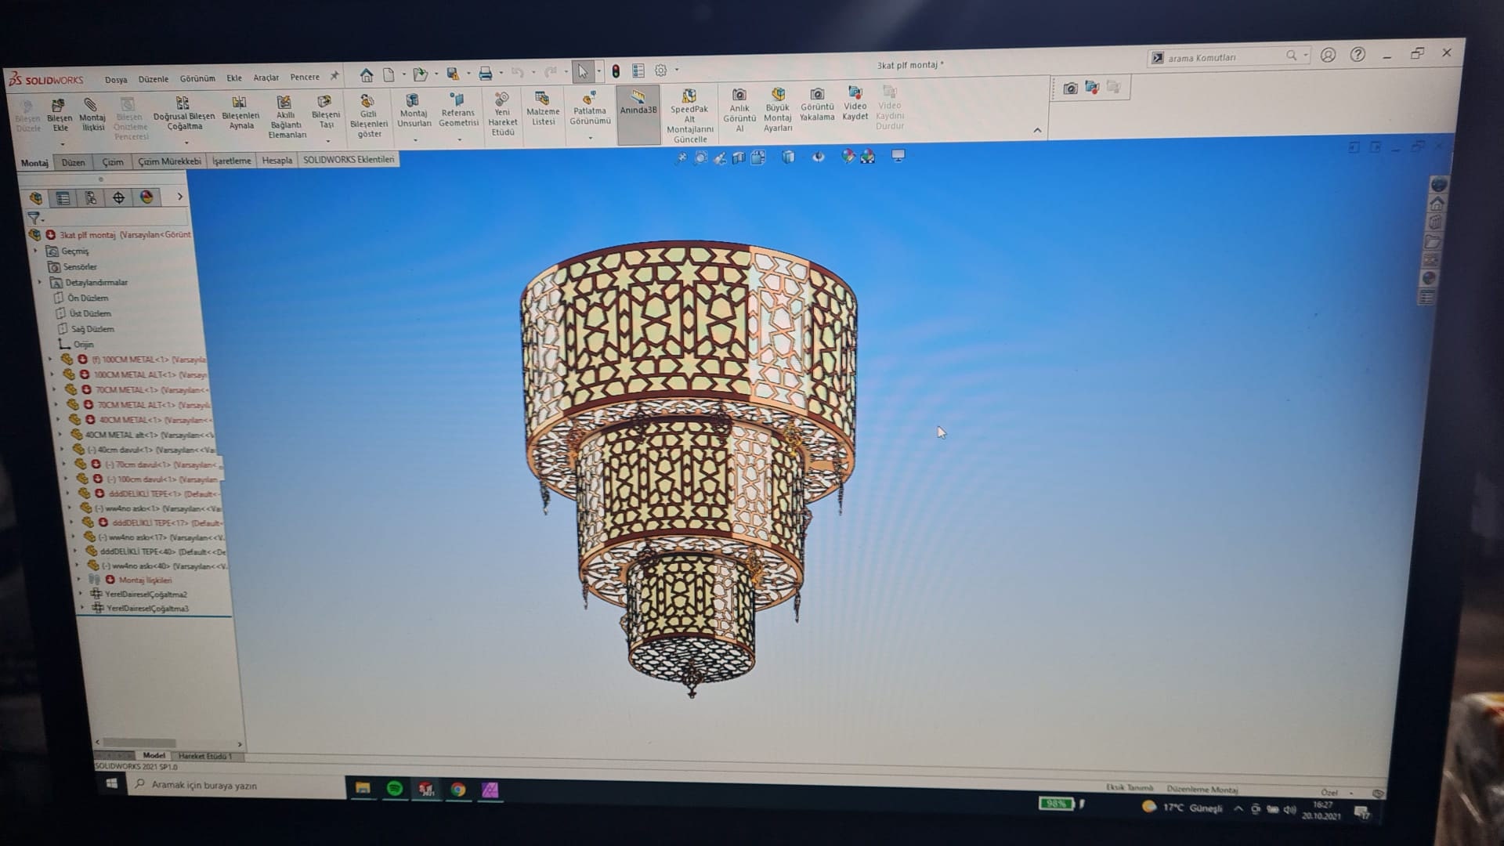
Task: Open Chrome from the Windows taskbar
Action: click(x=458, y=790)
